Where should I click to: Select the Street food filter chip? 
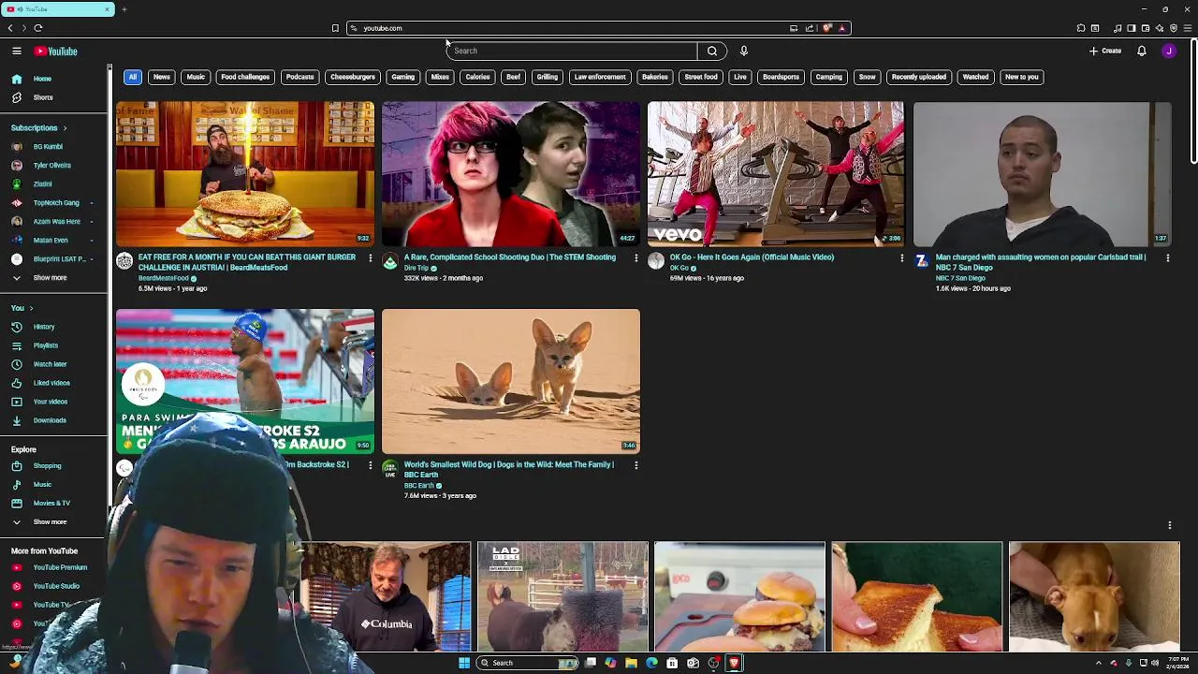[701, 77]
